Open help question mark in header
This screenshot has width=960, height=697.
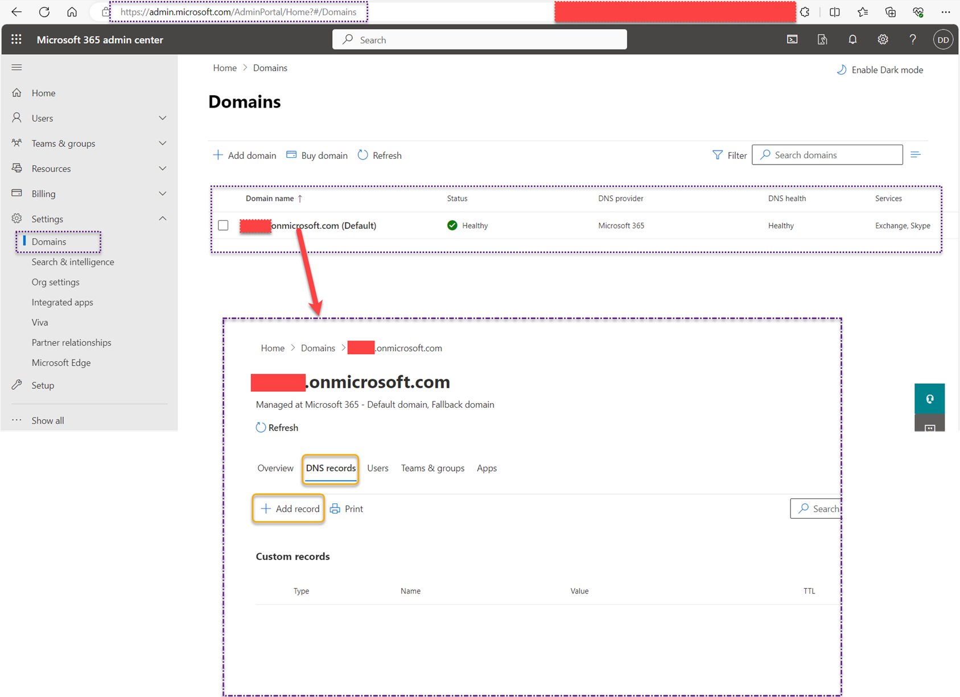[913, 39]
